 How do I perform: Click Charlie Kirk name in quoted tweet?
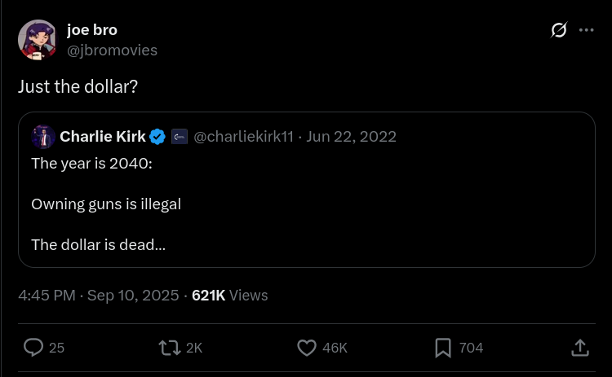103,137
